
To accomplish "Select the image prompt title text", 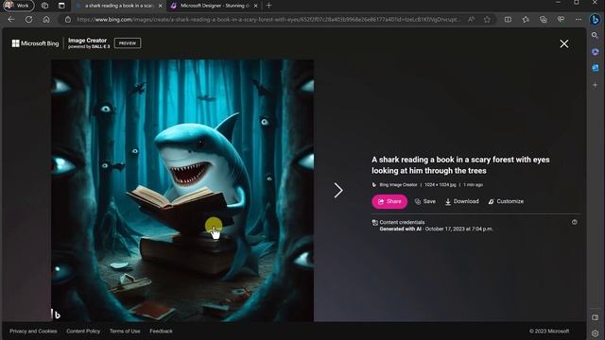I will click(x=460, y=165).
